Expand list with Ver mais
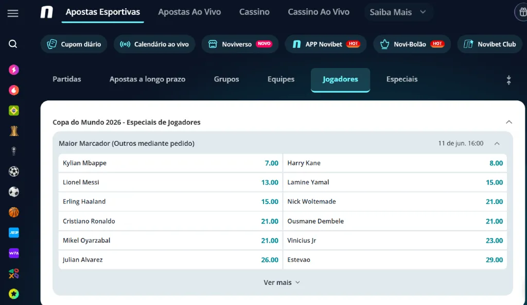 (x=282, y=282)
